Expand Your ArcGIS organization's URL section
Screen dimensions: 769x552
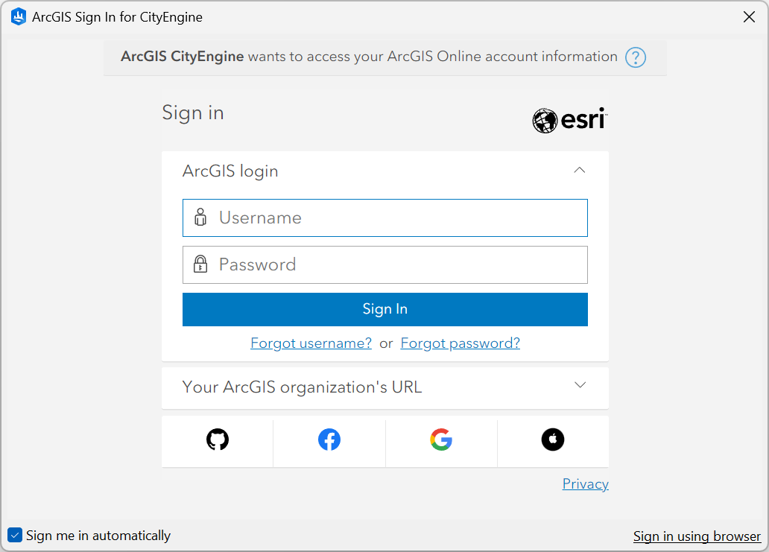point(580,385)
